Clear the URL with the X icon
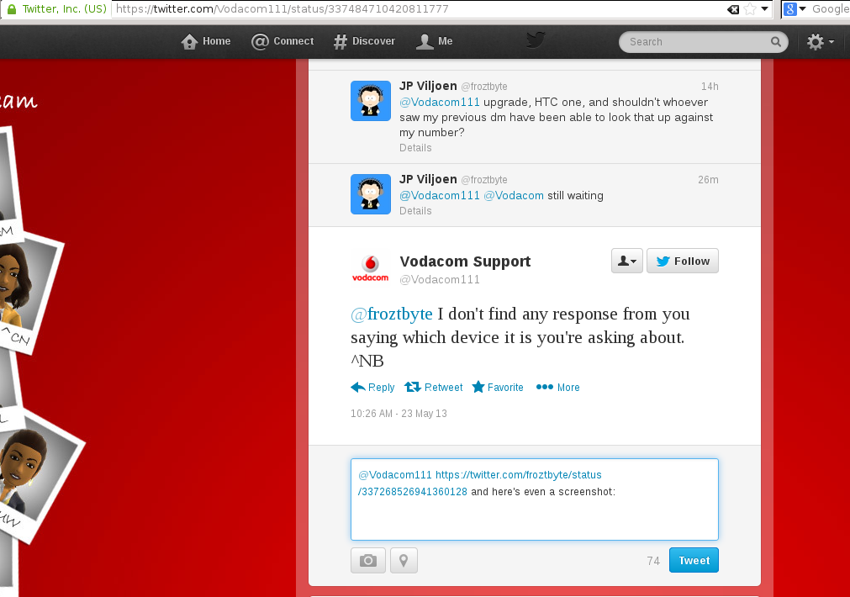 pos(733,9)
